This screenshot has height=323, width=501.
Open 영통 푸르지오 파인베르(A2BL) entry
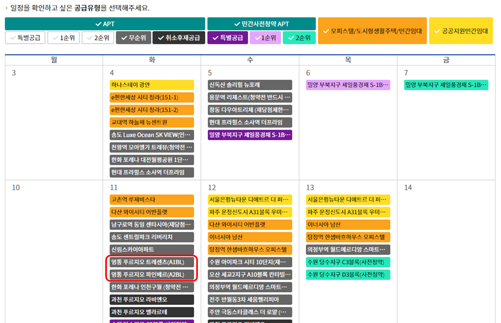(x=152, y=274)
